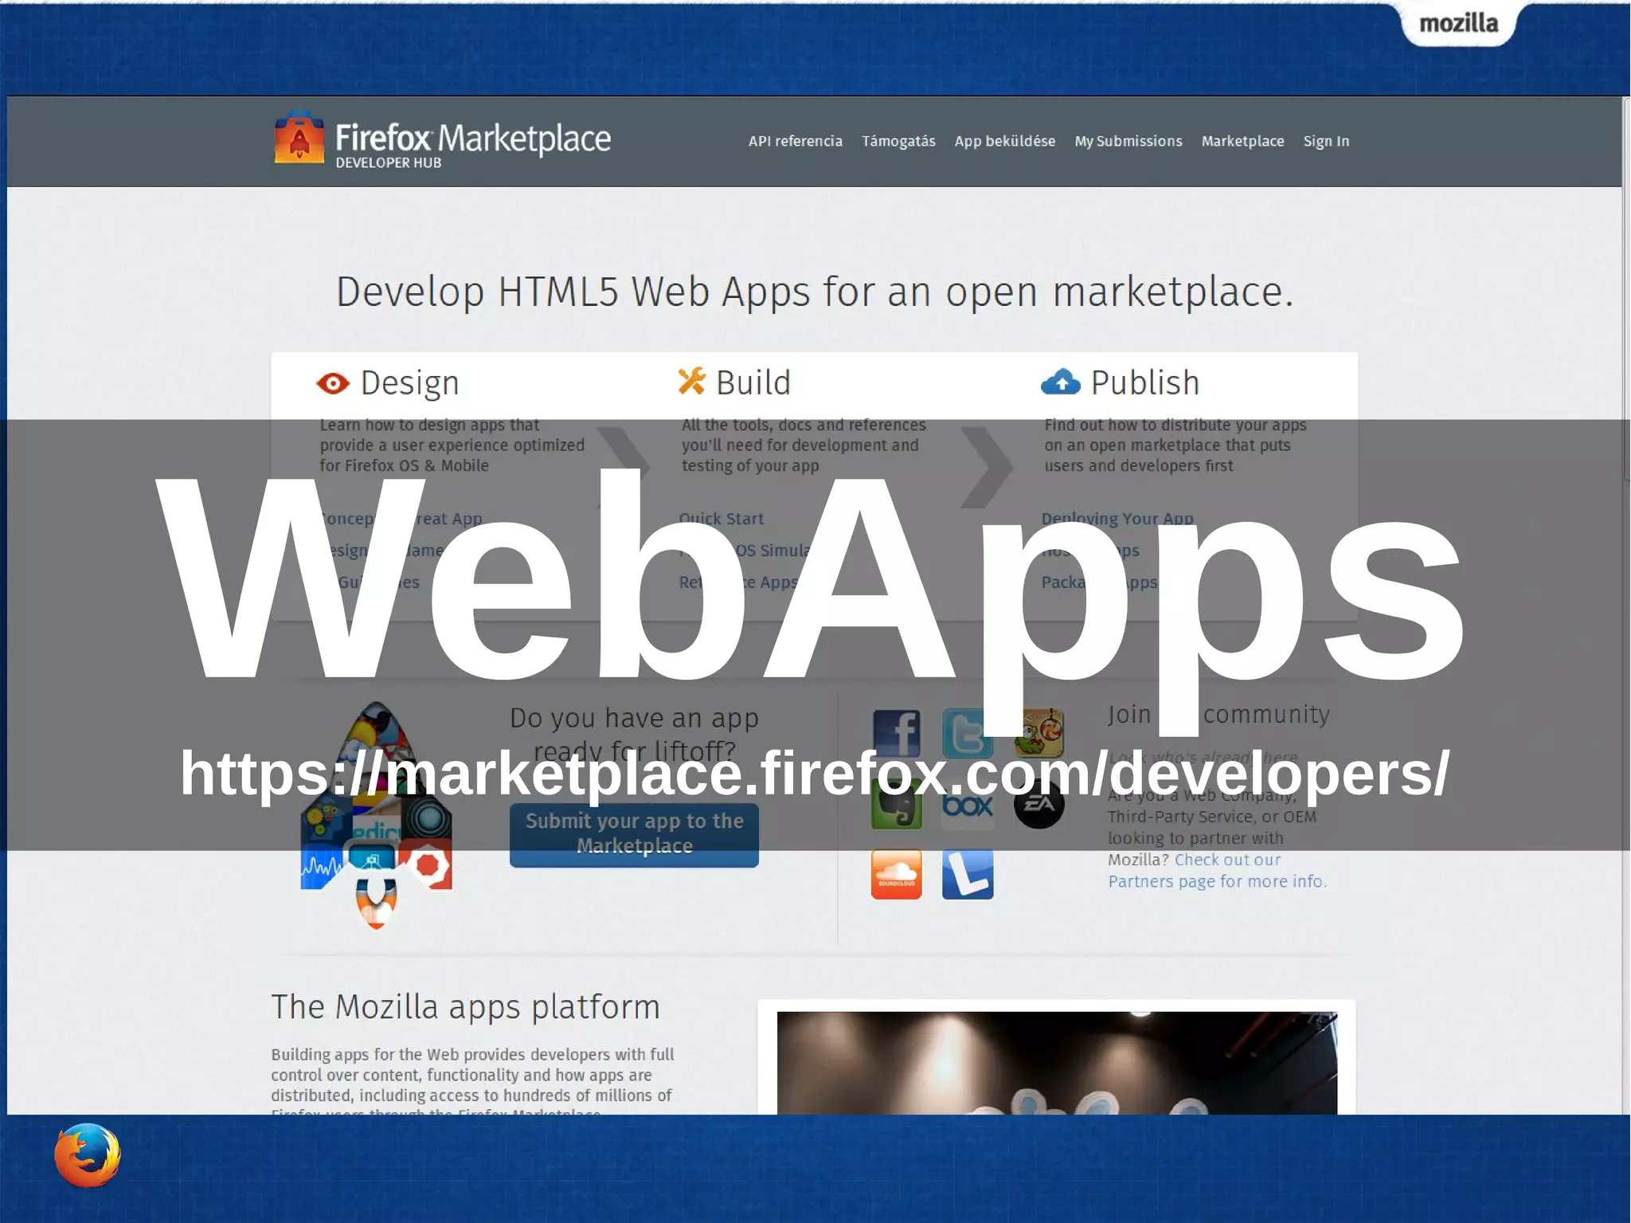Open the Publish section heading
1631x1223 pixels.
[1144, 383]
